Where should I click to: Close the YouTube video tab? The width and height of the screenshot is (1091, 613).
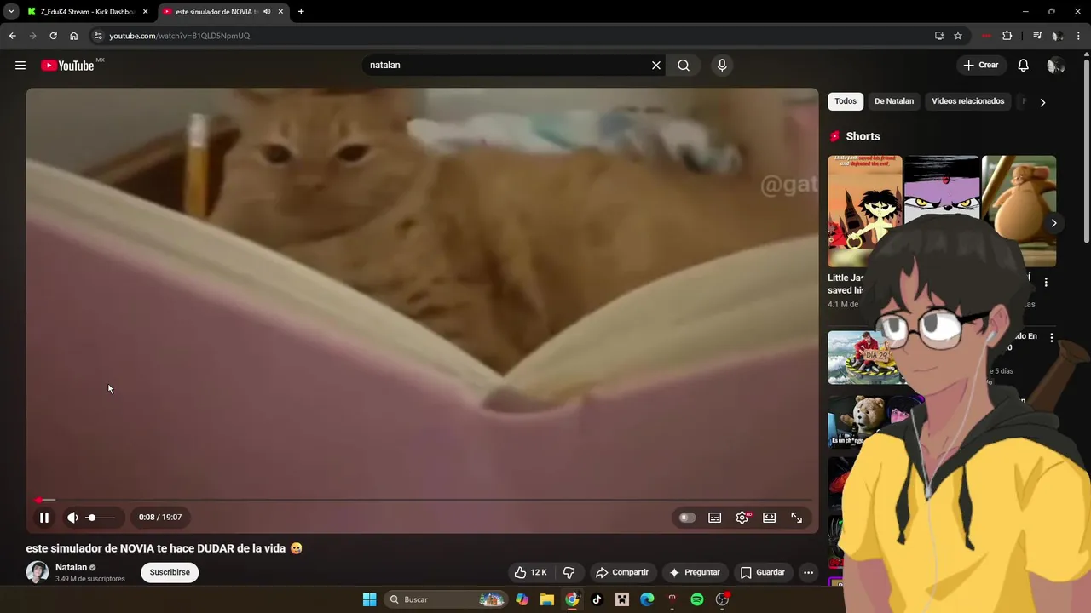[x=280, y=12]
